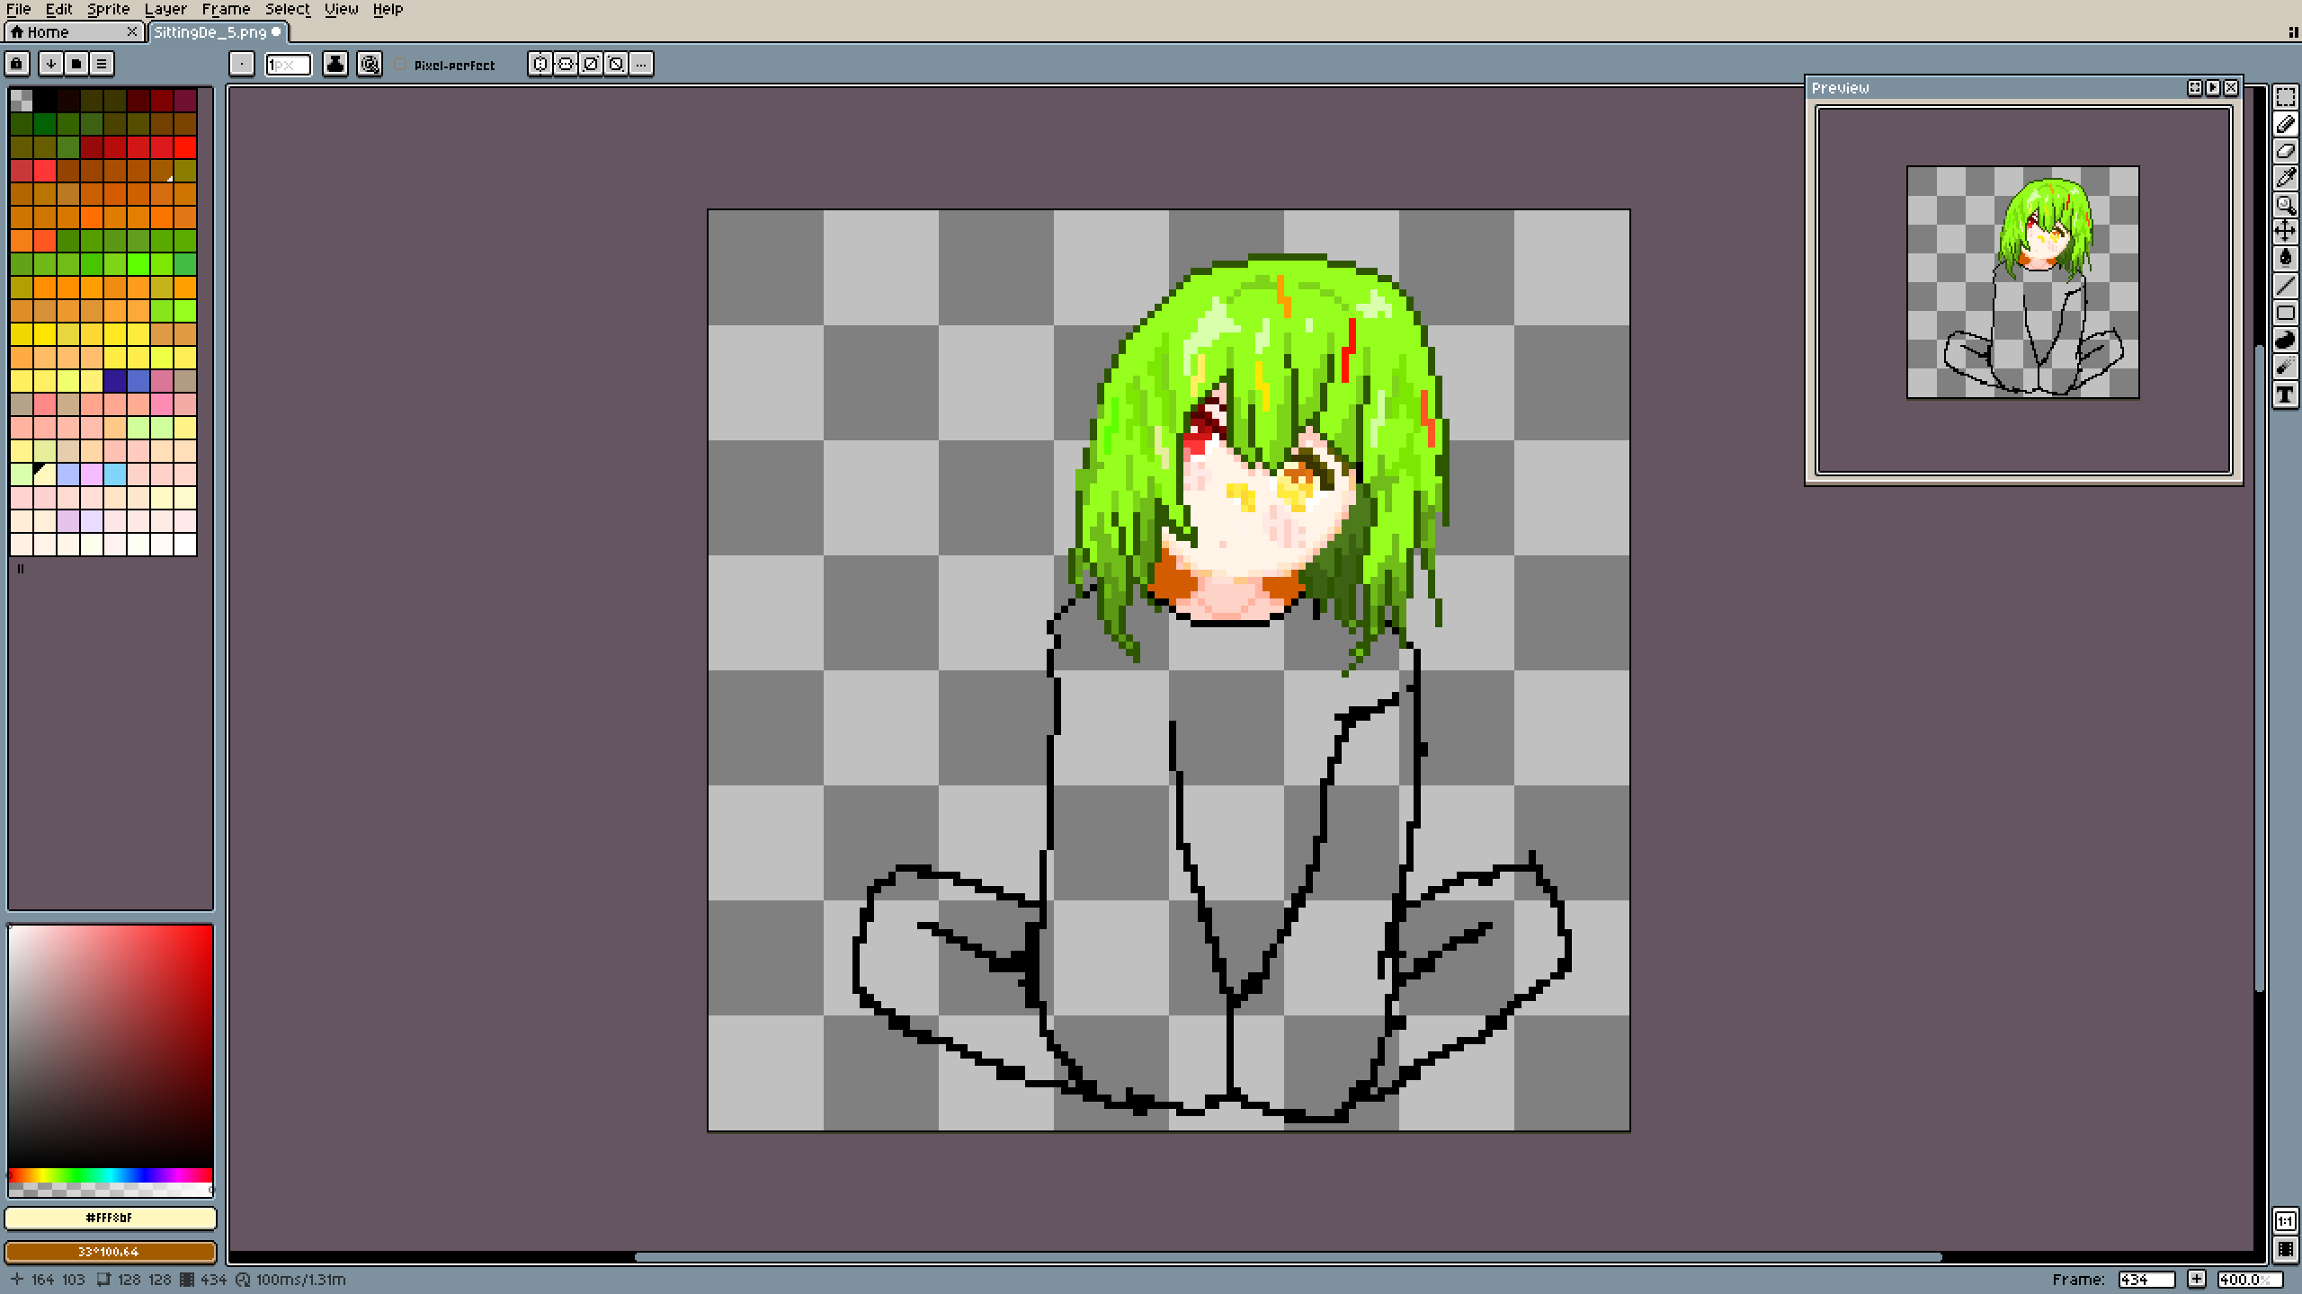2302x1294 pixels.
Task: Open the Frame menu
Action: 226,9
